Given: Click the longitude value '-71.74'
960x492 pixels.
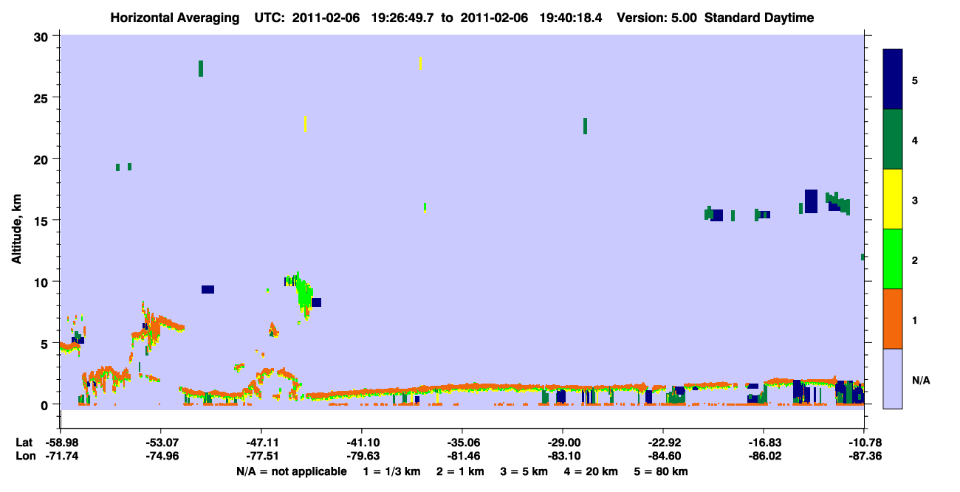Looking at the screenshot, I should click(61, 456).
